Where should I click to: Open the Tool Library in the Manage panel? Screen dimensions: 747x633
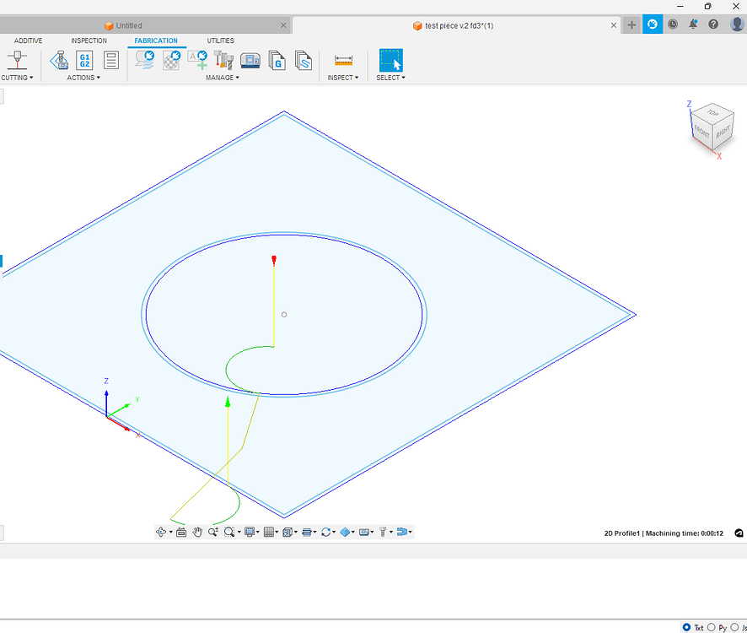point(223,60)
